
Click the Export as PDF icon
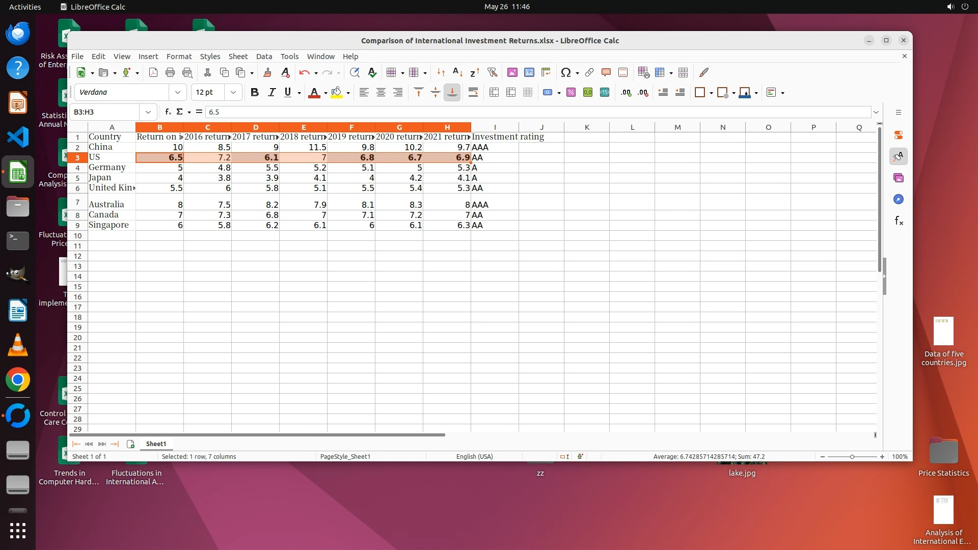[x=153, y=72]
